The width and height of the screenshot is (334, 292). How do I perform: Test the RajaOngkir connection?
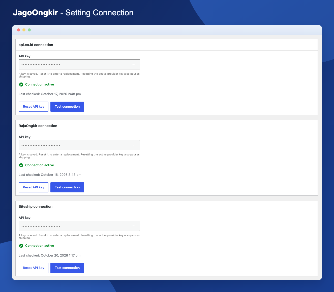point(67,187)
